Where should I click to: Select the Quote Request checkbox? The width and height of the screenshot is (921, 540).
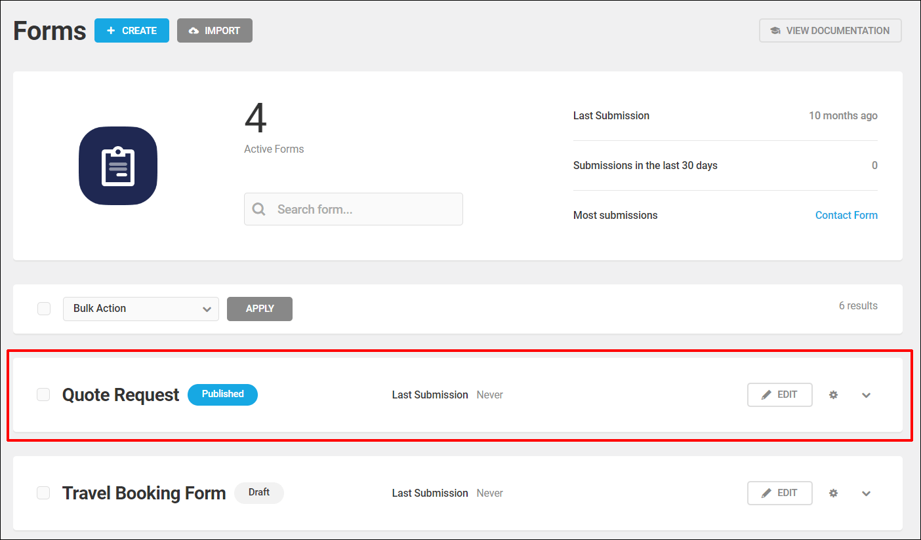click(x=43, y=395)
